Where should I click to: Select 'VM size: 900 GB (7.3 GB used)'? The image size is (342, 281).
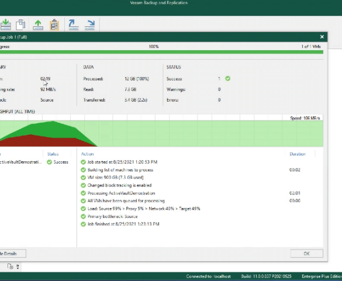tap(116, 178)
